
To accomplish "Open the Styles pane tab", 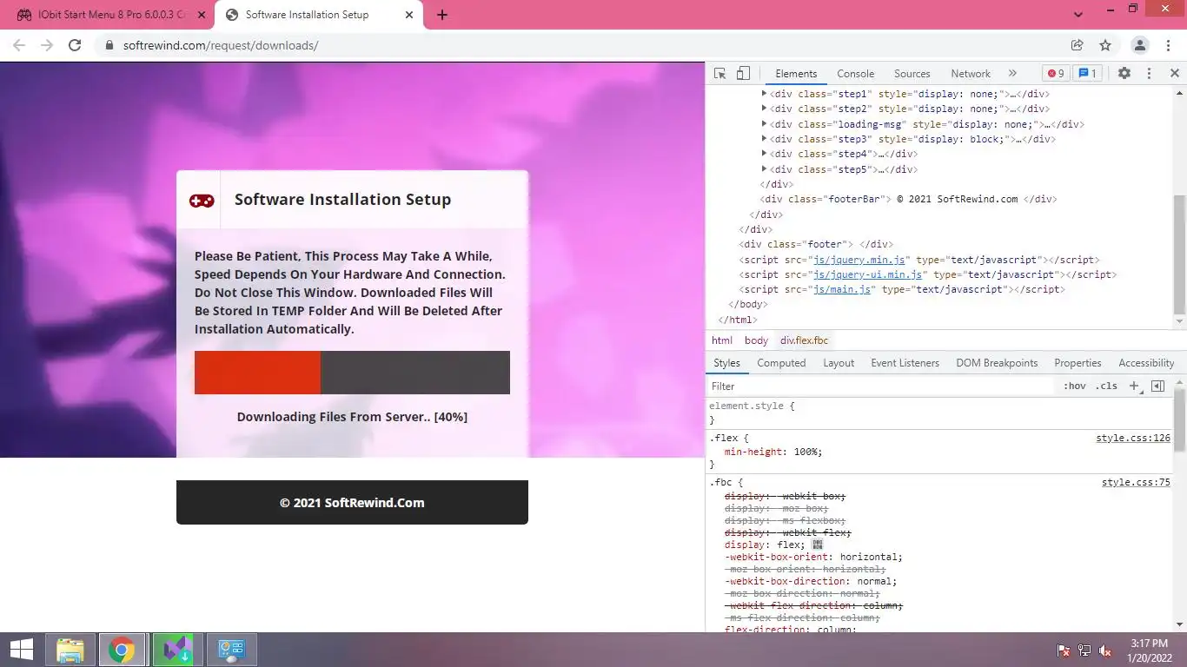I will [726, 363].
